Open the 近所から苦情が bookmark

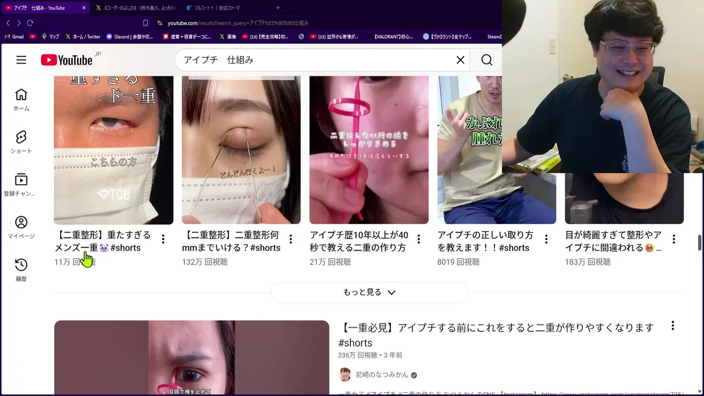[x=334, y=37]
